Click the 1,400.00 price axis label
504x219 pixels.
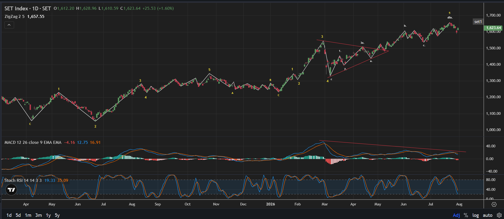pos(493,64)
